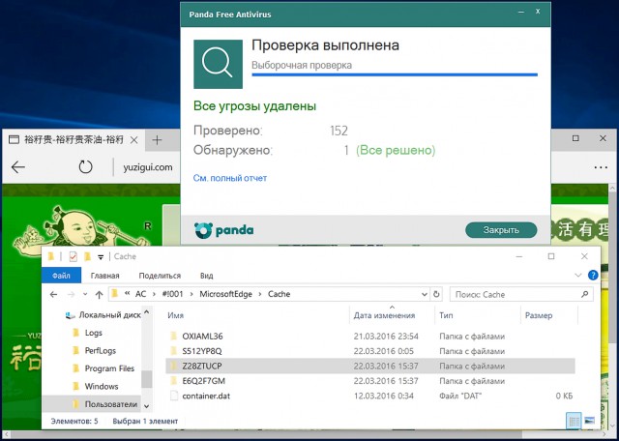The height and width of the screenshot is (441, 619).
Task: Open the recent locations dropdown in Explorer
Action: [85, 295]
